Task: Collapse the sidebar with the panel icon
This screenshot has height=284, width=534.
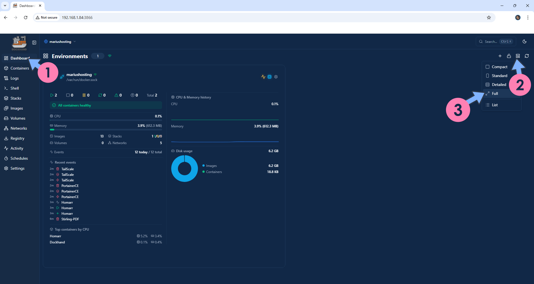Action: point(34,43)
